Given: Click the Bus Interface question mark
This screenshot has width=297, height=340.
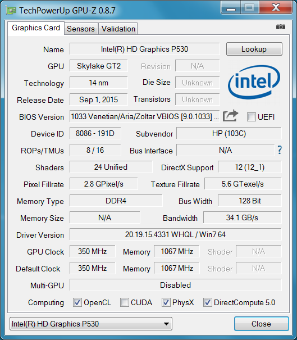Looking at the screenshot, I should [280, 150].
